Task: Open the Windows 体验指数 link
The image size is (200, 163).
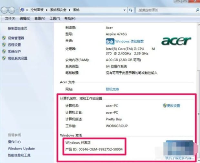Action: pyautogui.click(x=129, y=41)
